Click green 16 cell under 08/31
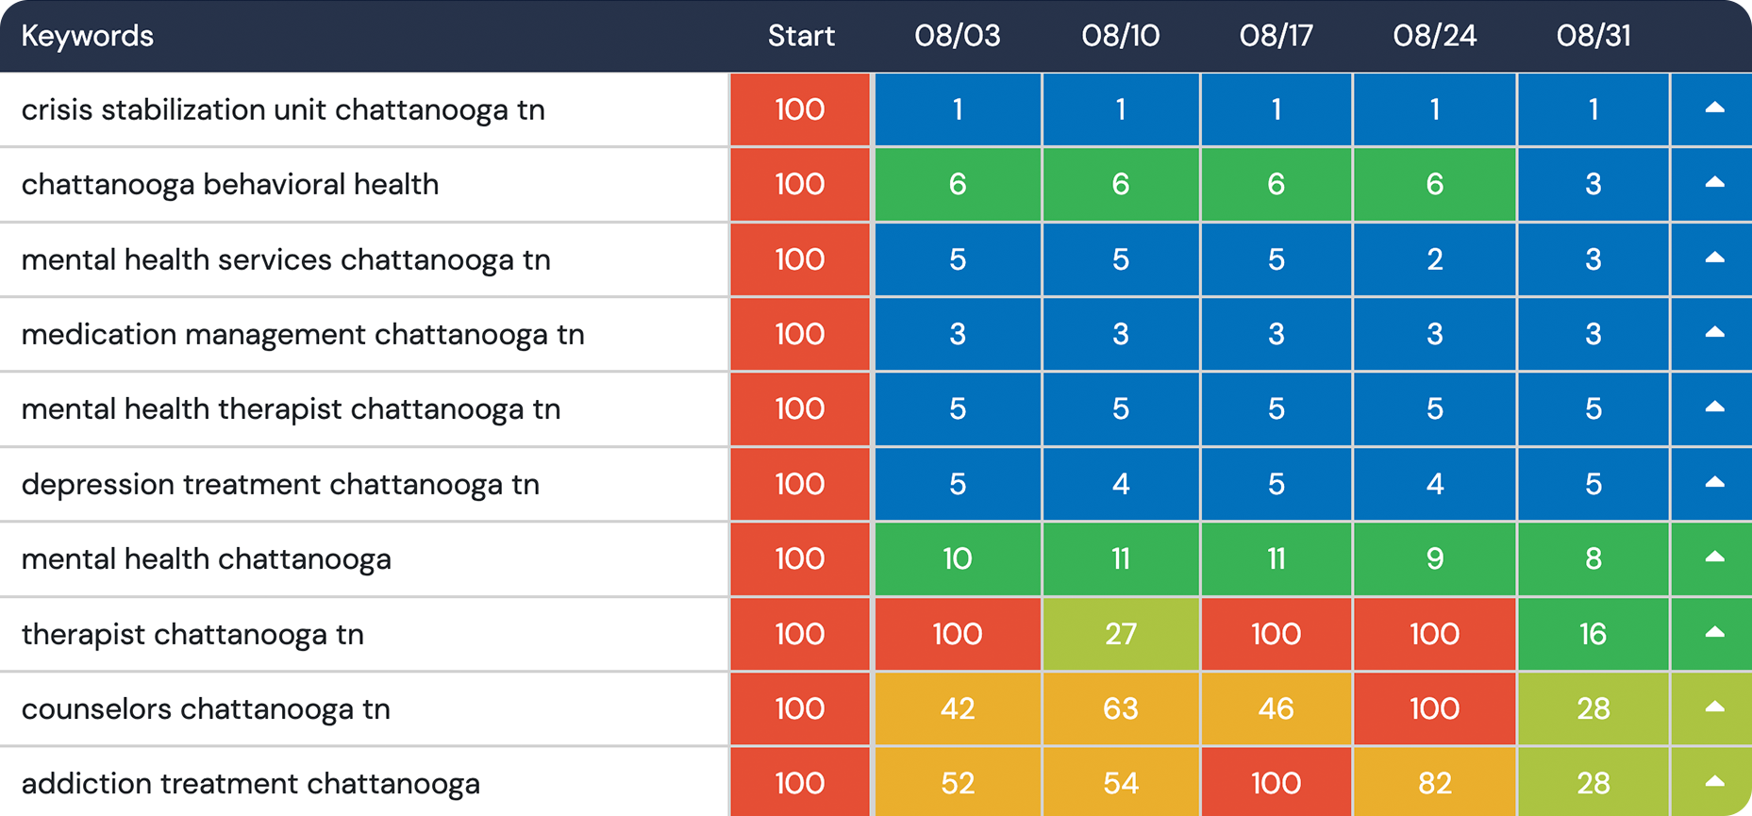This screenshot has width=1752, height=816. pos(1593,633)
